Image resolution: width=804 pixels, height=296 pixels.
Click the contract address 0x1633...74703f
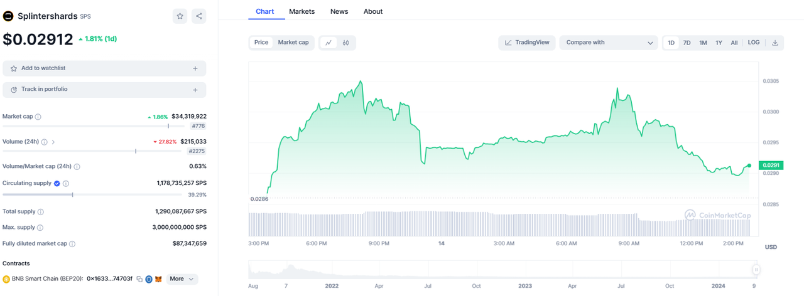(110, 279)
